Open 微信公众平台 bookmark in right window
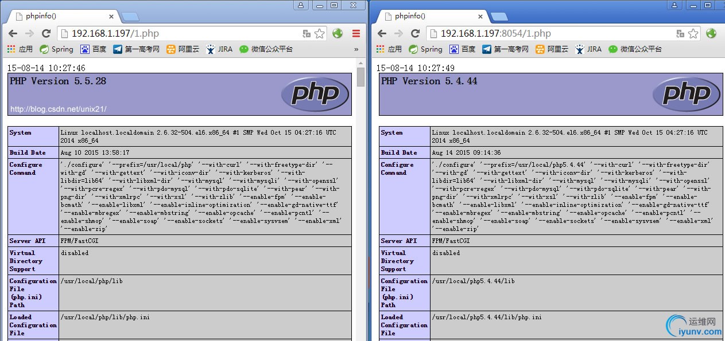 tap(635, 49)
